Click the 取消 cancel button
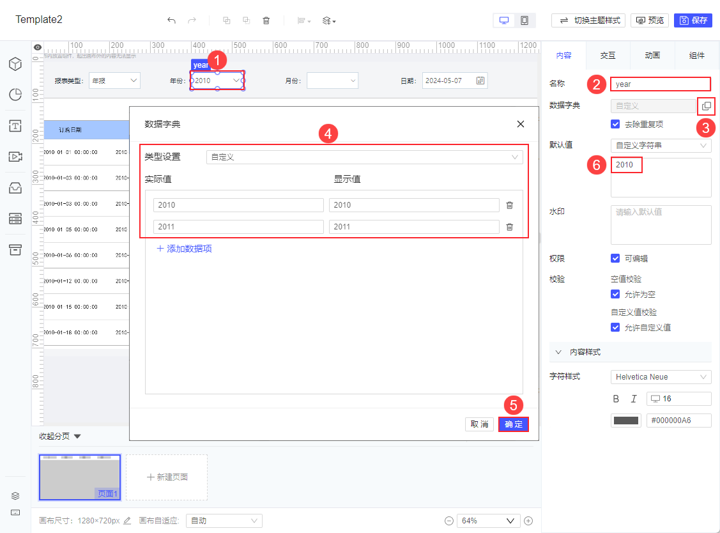 [x=479, y=424]
